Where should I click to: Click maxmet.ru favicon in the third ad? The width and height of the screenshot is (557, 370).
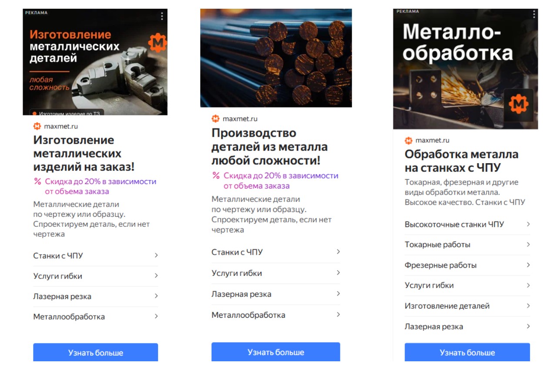click(408, 140)
